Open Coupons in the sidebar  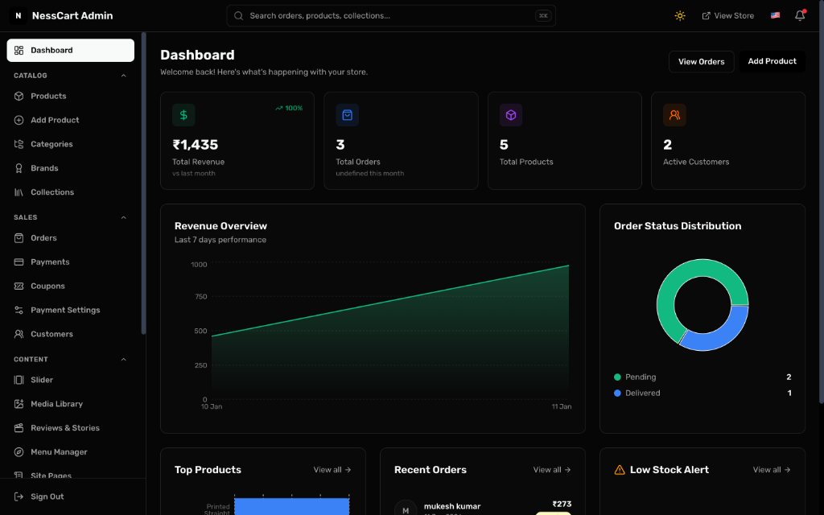[x=47, y=286]
